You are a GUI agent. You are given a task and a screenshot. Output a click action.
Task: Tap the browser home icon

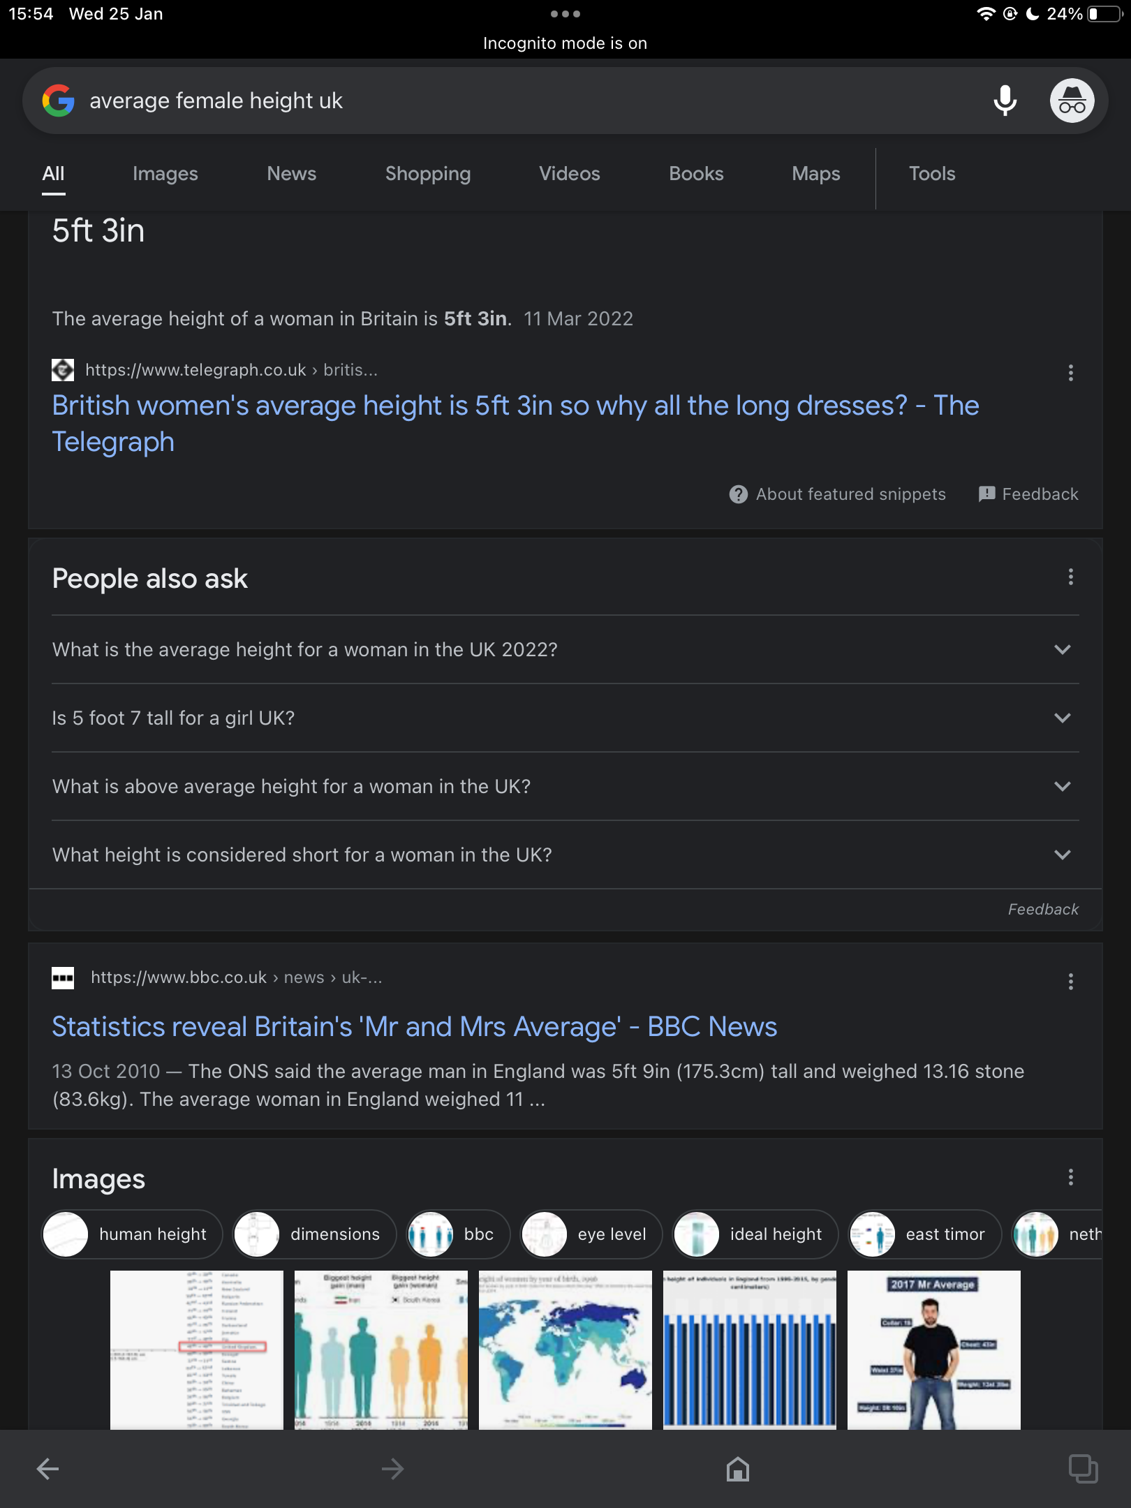click(x=737, y=1469)
